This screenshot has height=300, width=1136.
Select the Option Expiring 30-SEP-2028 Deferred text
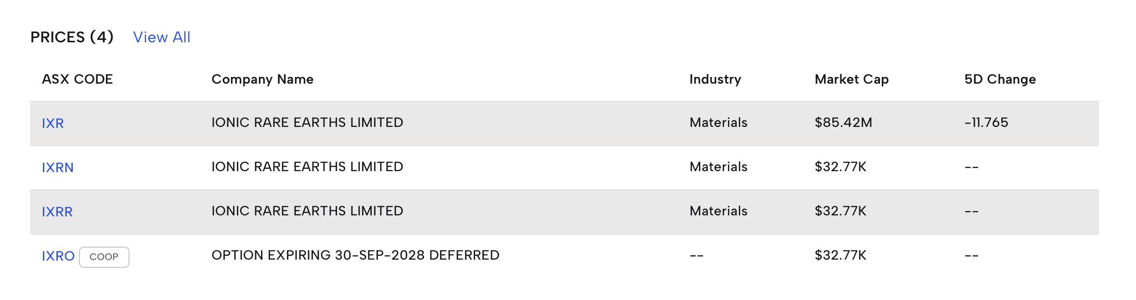355,255
